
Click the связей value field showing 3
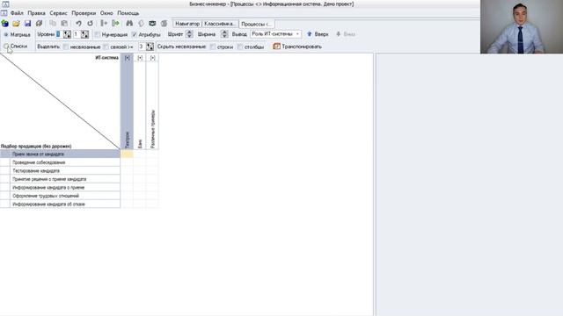(142, 47)
